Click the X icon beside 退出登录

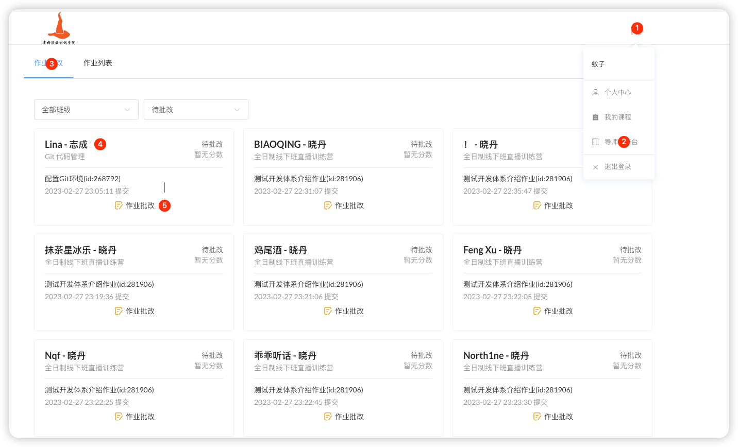coord(595,167)
